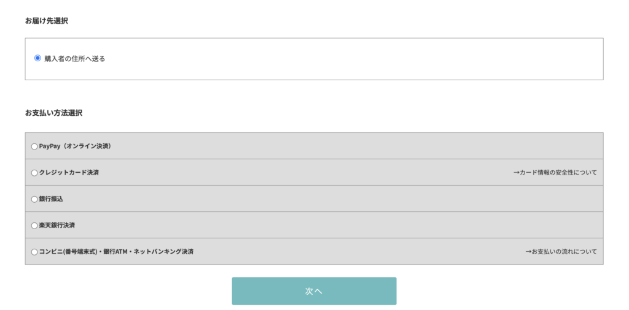This screenshot has height=310, width=629.
Task: Click the 銀行振込 label text
Action: point(51,199)
